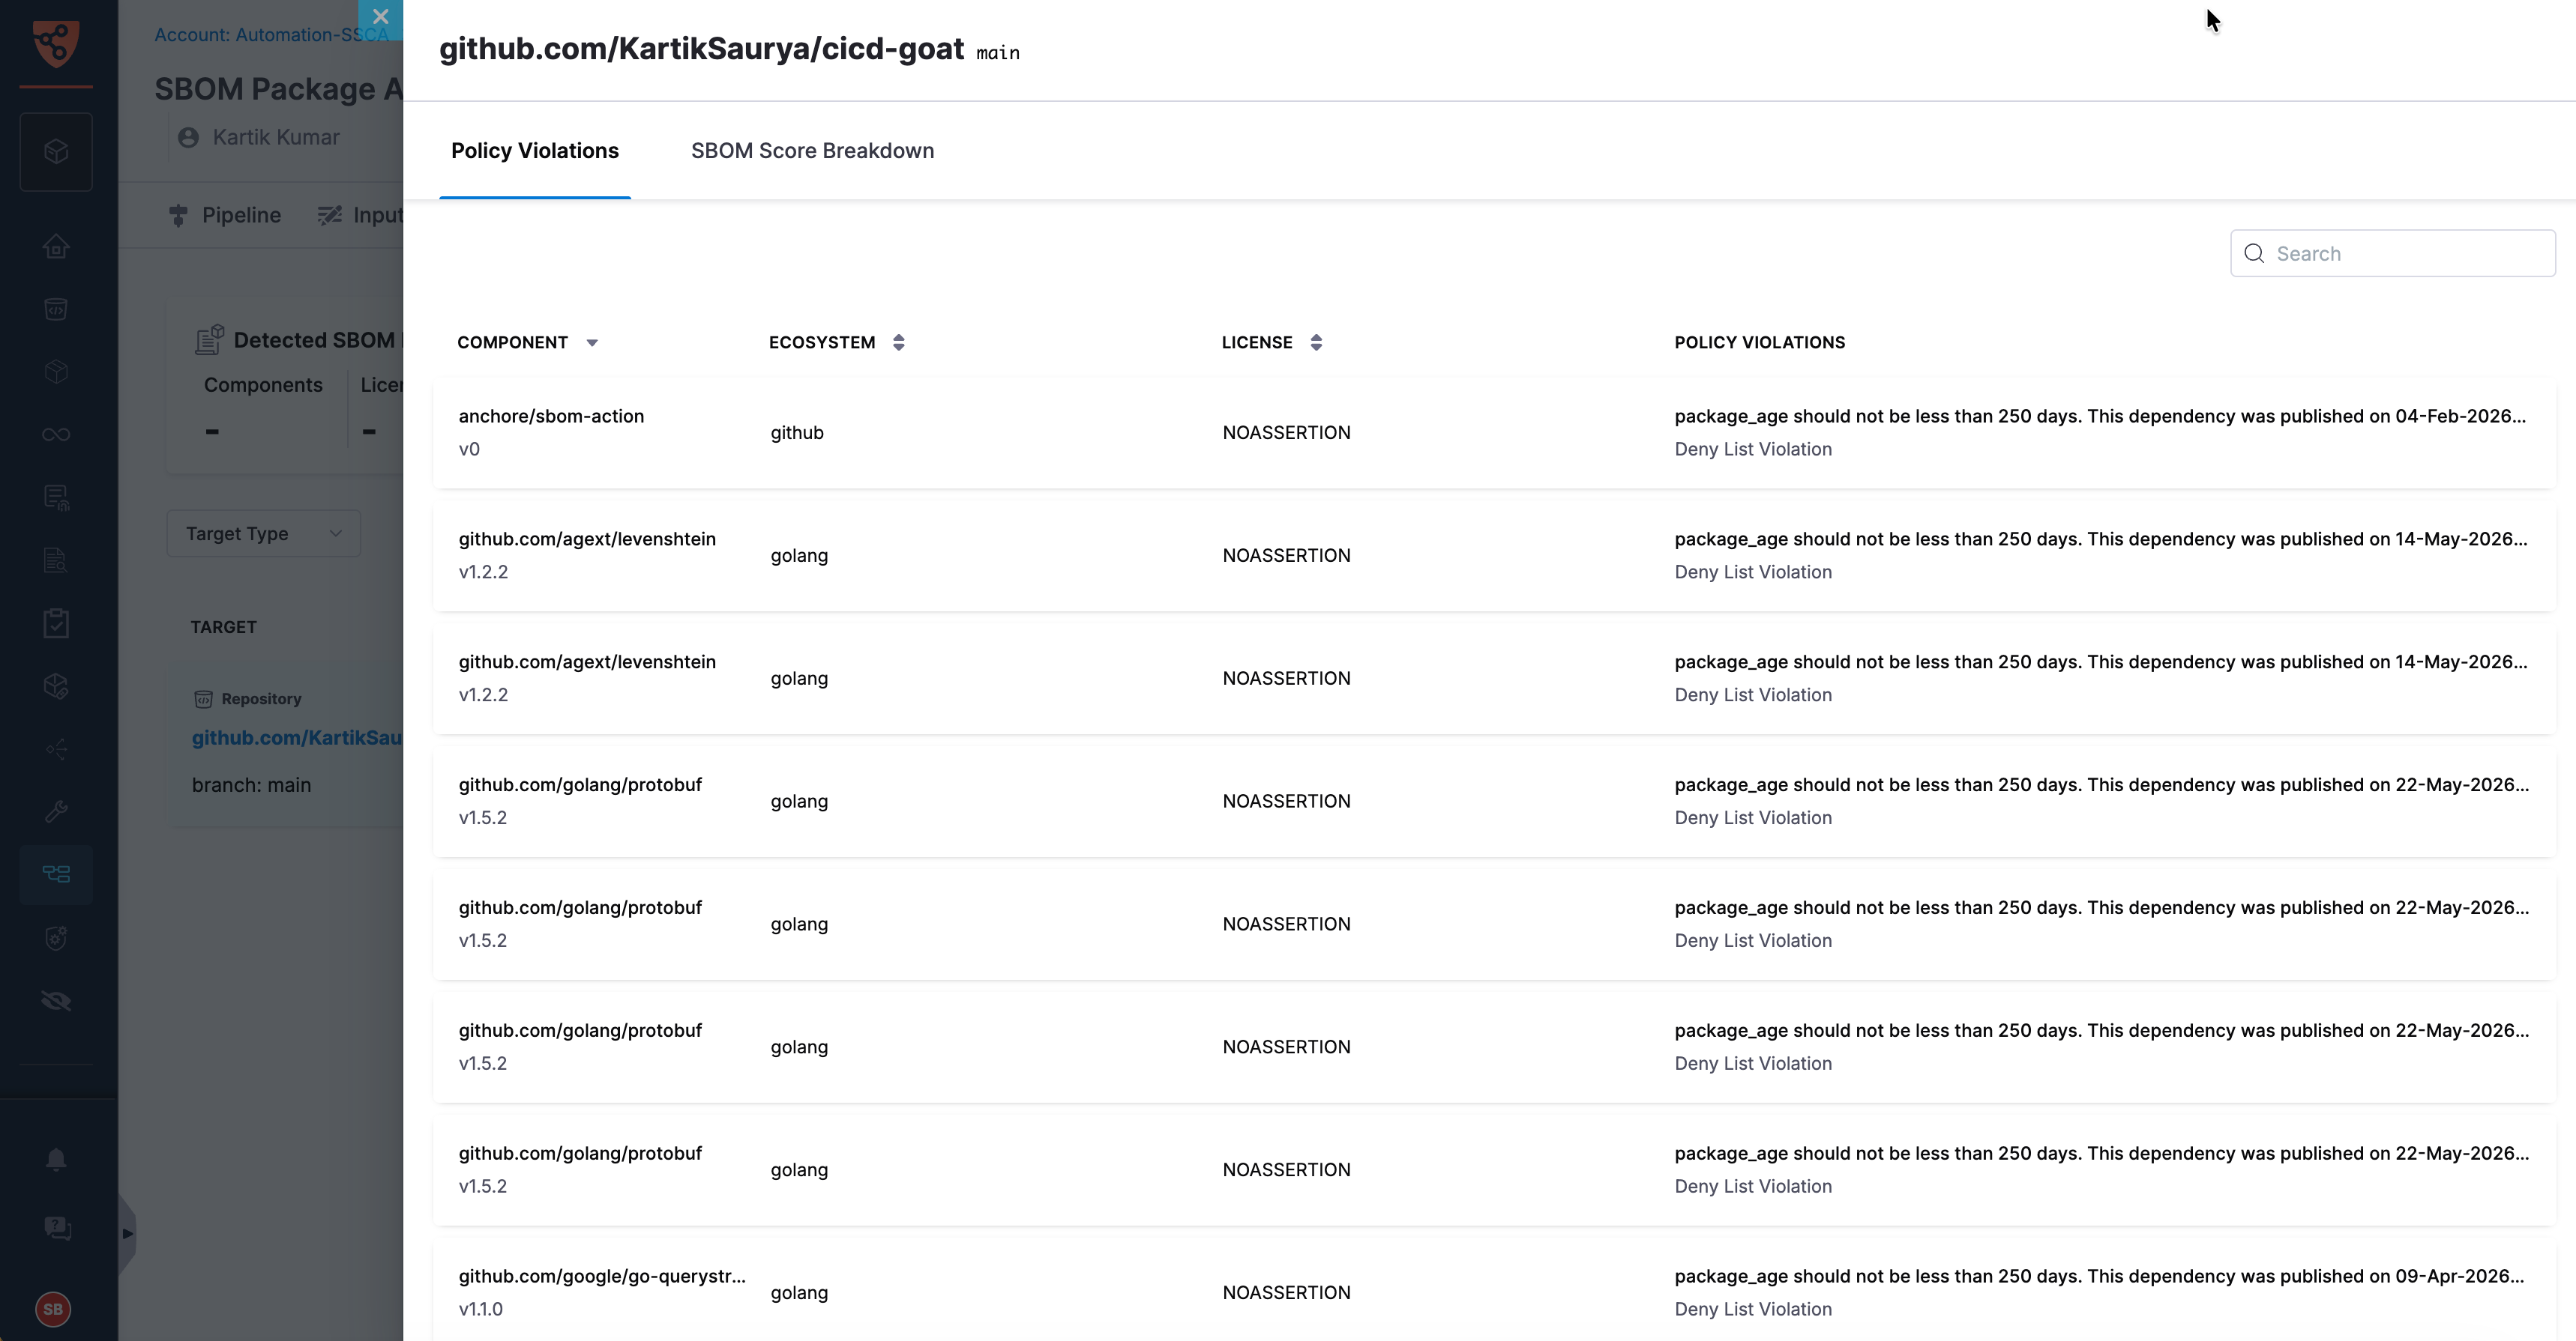Open the anchore/sbom-action component row
The height and width of the screenshot is (1341, 2576).
[x=1494, y=433]
